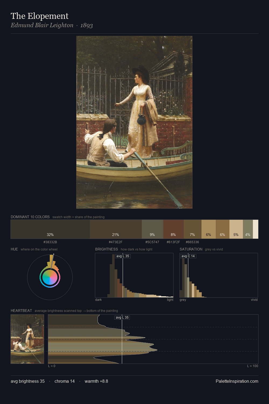The width and height of the screenshot is (269, 404).
Task: Click the 'avg L 35' label in the brightness histogram
Action: (123, 256)
